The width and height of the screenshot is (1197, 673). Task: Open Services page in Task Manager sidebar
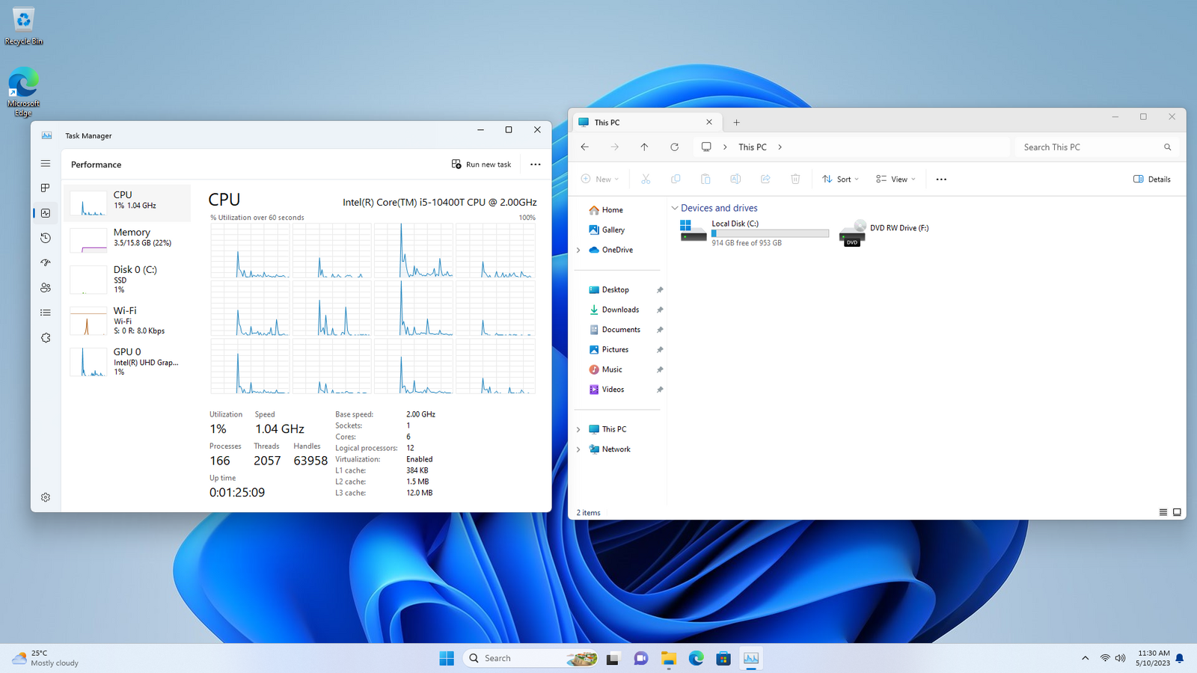point(46,338)
